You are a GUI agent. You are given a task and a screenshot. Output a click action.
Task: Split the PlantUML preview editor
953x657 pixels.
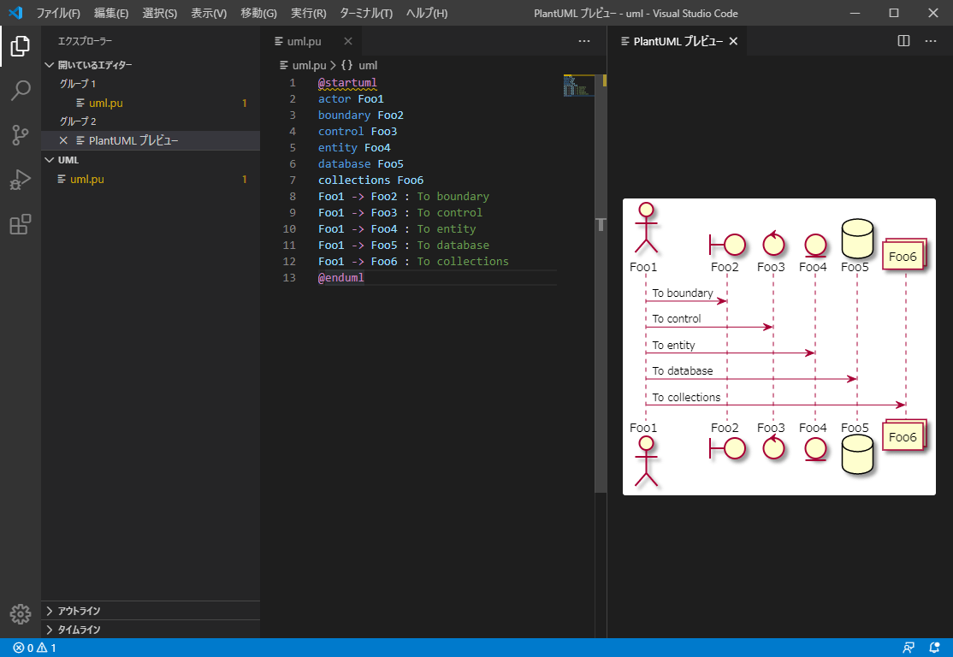(904, 40)
